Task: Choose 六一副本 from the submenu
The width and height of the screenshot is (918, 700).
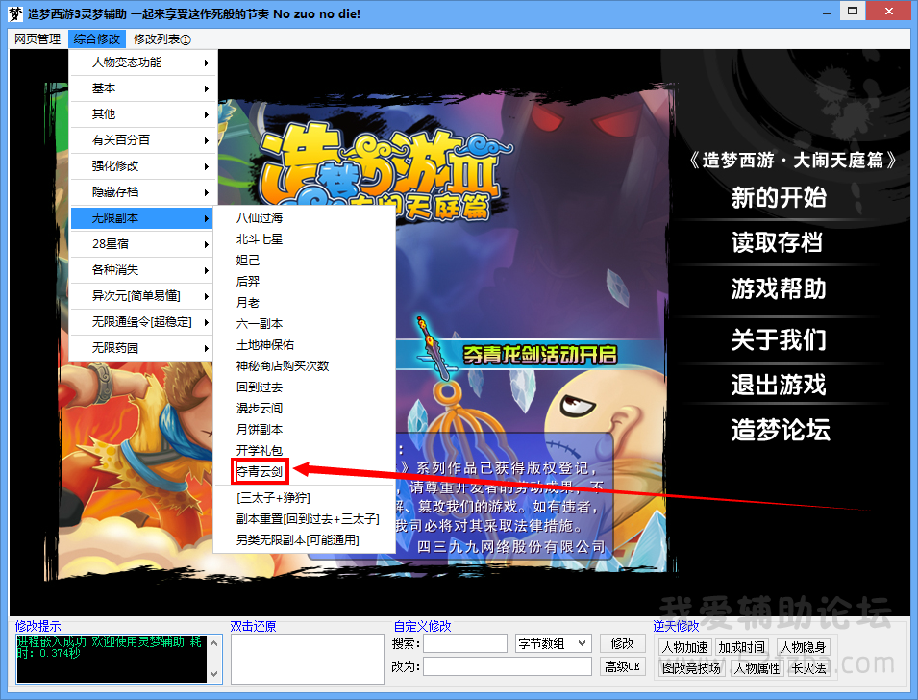Action: (x=305, y=324)
